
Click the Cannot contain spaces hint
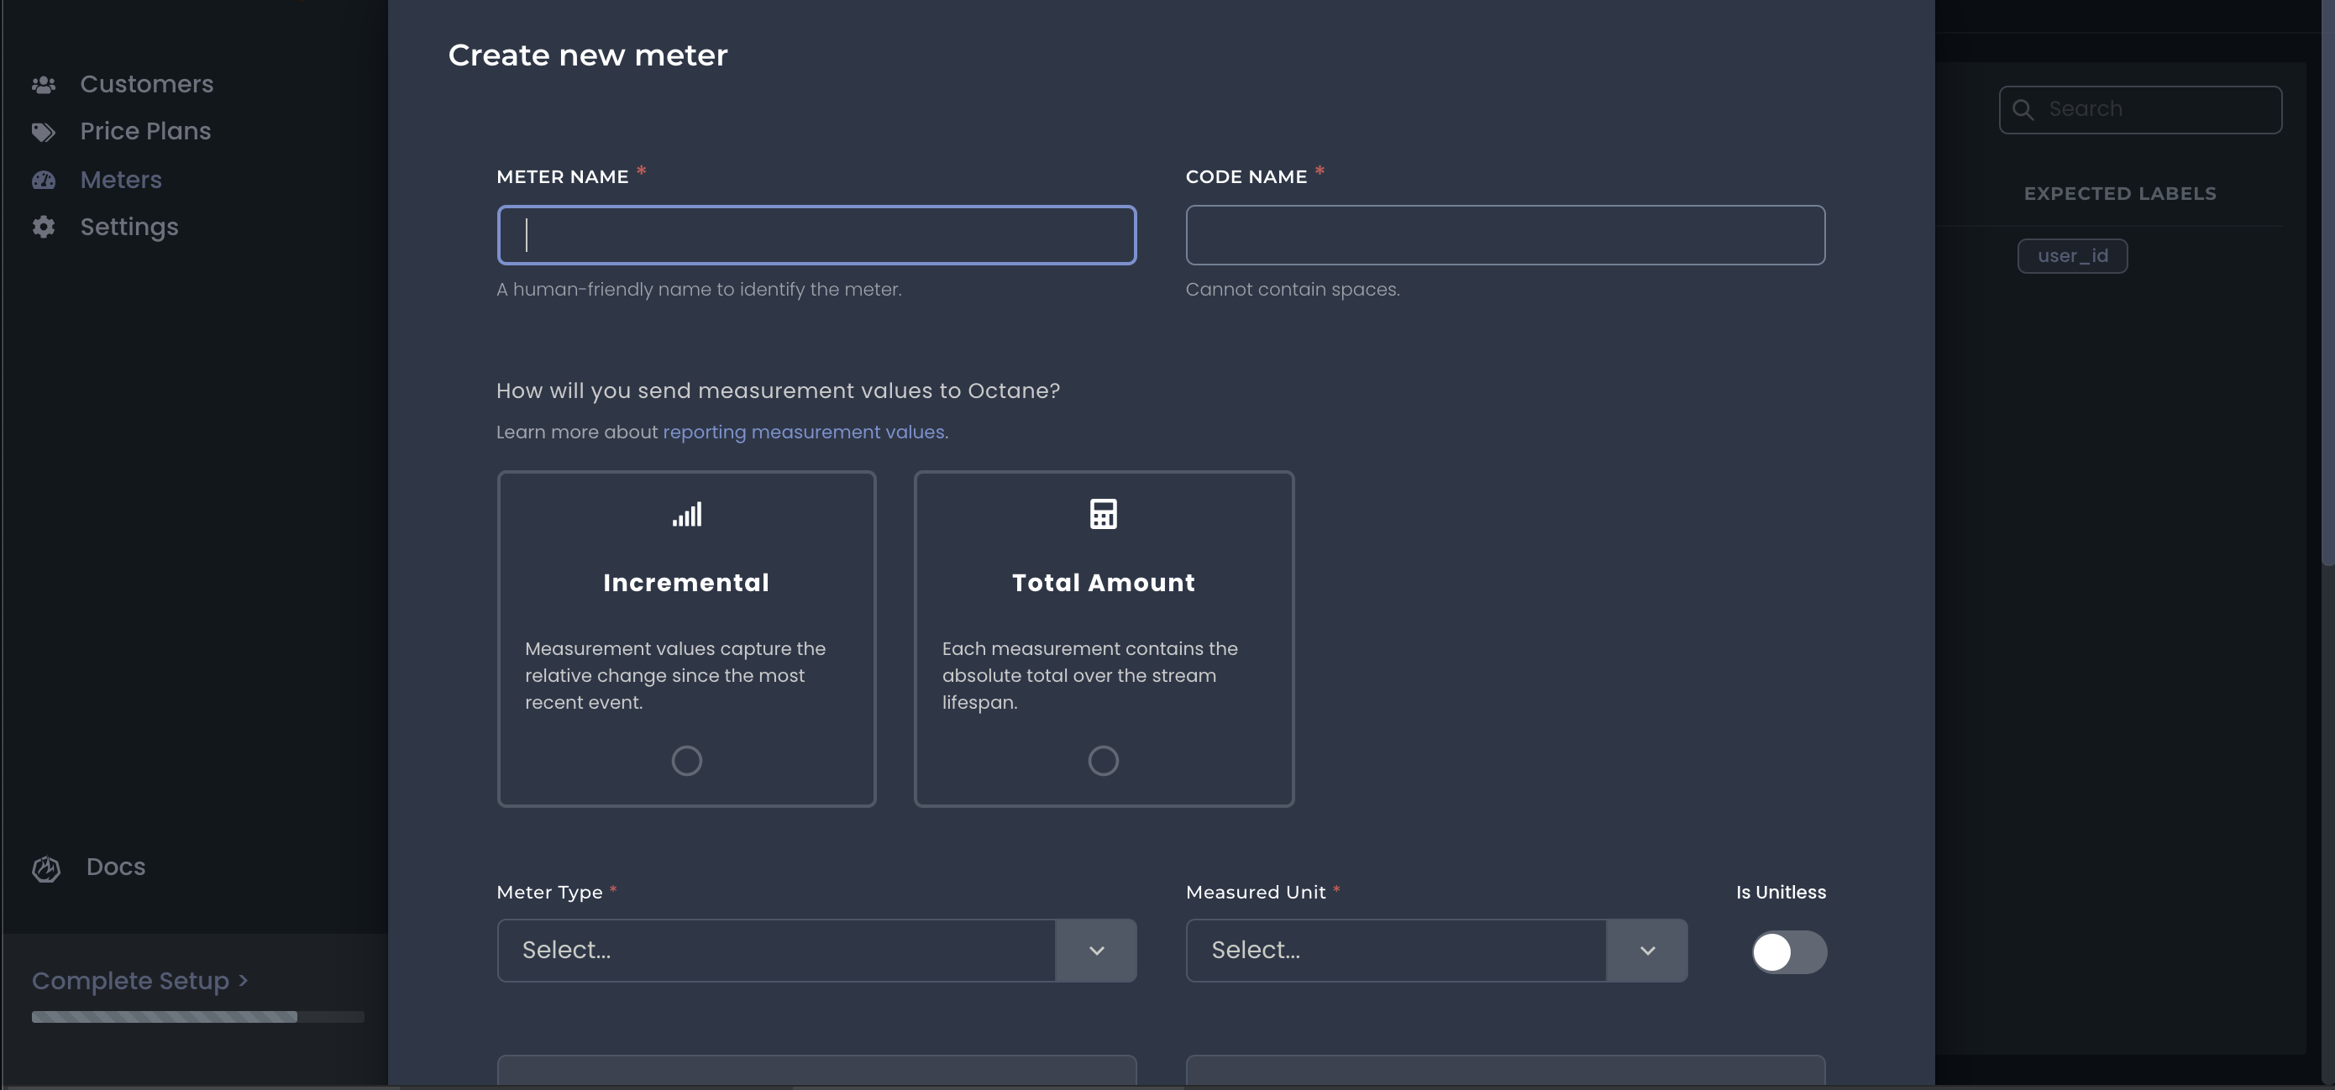[1293, 290]
